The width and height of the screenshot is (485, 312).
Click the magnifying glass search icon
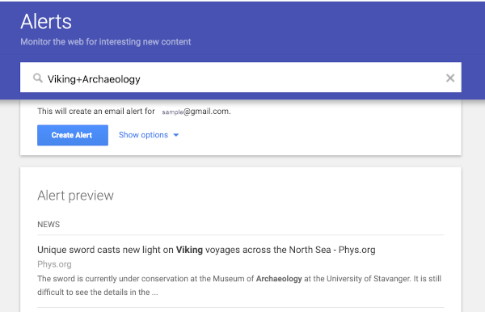point(38,78)
